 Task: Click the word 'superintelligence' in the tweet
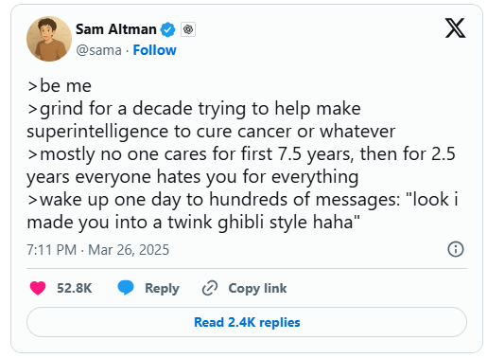click(97, 132)
